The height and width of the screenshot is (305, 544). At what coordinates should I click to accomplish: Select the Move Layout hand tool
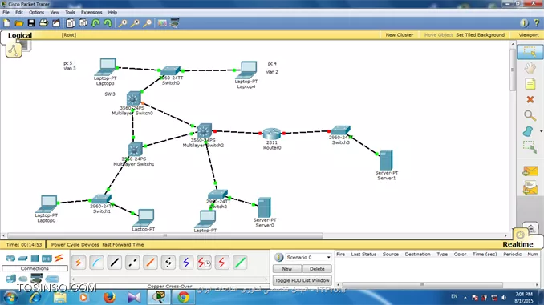(x=530, y=68)
